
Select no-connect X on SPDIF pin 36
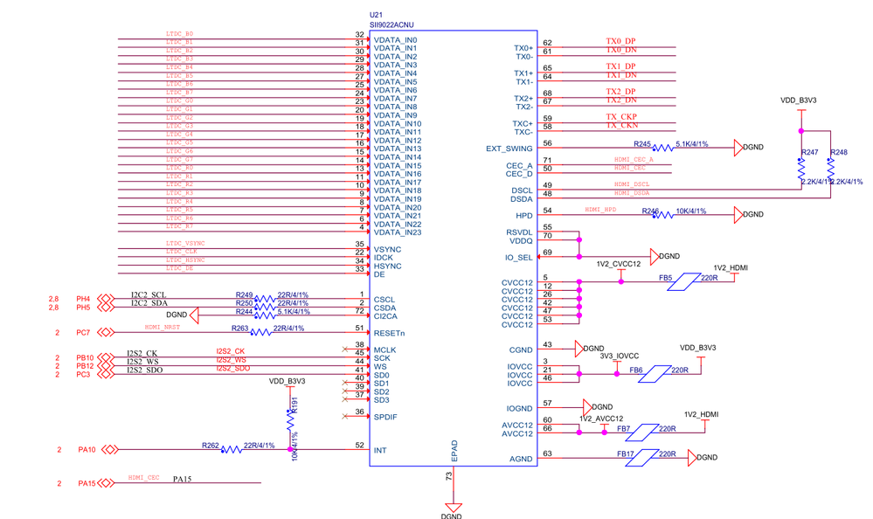pyautogui.click(x=345, y=416)
